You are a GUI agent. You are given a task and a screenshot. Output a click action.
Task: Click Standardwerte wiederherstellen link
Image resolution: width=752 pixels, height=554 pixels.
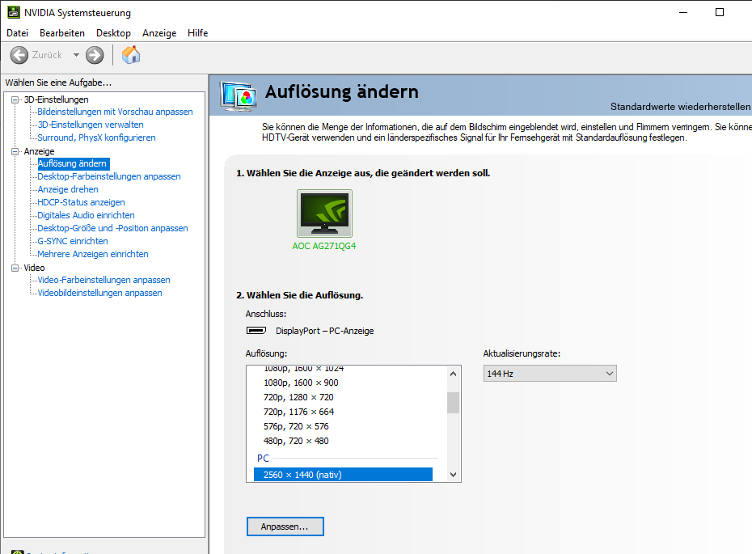click(x=680, y=107)
